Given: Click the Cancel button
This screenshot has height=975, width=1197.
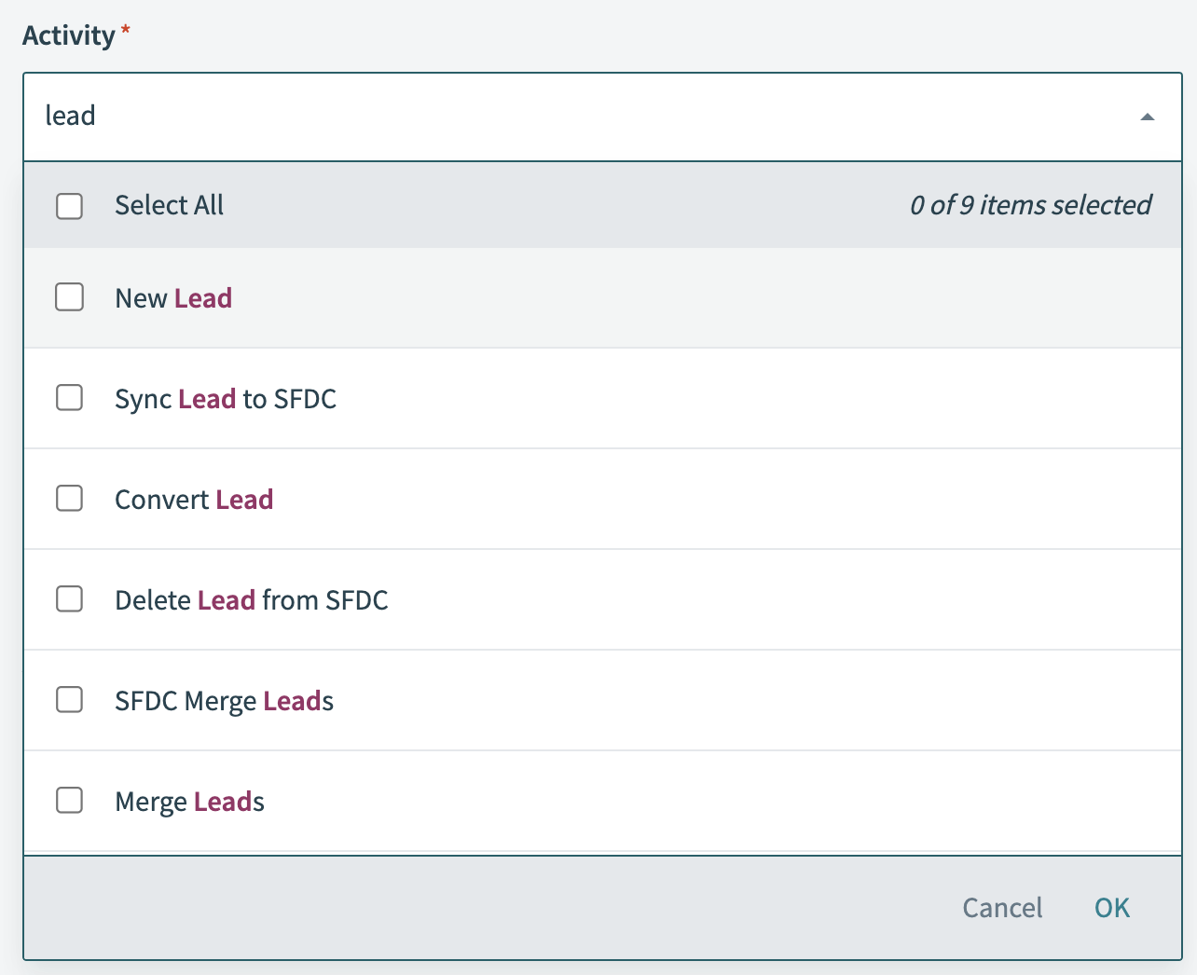Looking at the screenshot, I should tap(1001, 907).
